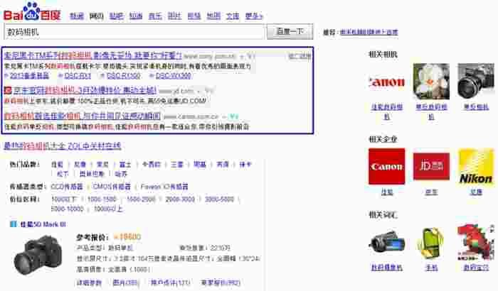Open the green mobile phone thumbnail

click(x=431, y=243)
